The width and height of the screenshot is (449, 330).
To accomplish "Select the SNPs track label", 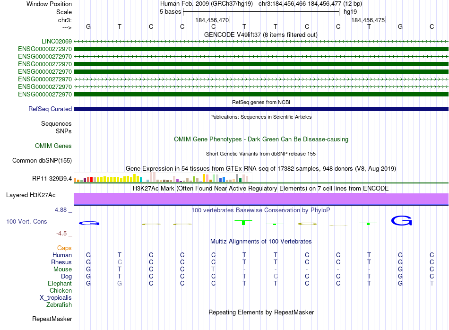I will point(64,131).
